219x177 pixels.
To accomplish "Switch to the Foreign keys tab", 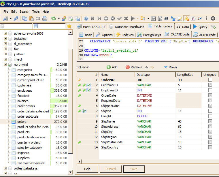I will click(149, 35).
